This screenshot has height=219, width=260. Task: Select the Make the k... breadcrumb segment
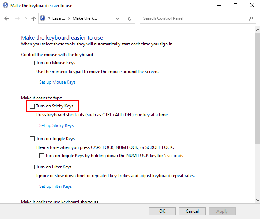pyautogui.click(x=85, y=18)
